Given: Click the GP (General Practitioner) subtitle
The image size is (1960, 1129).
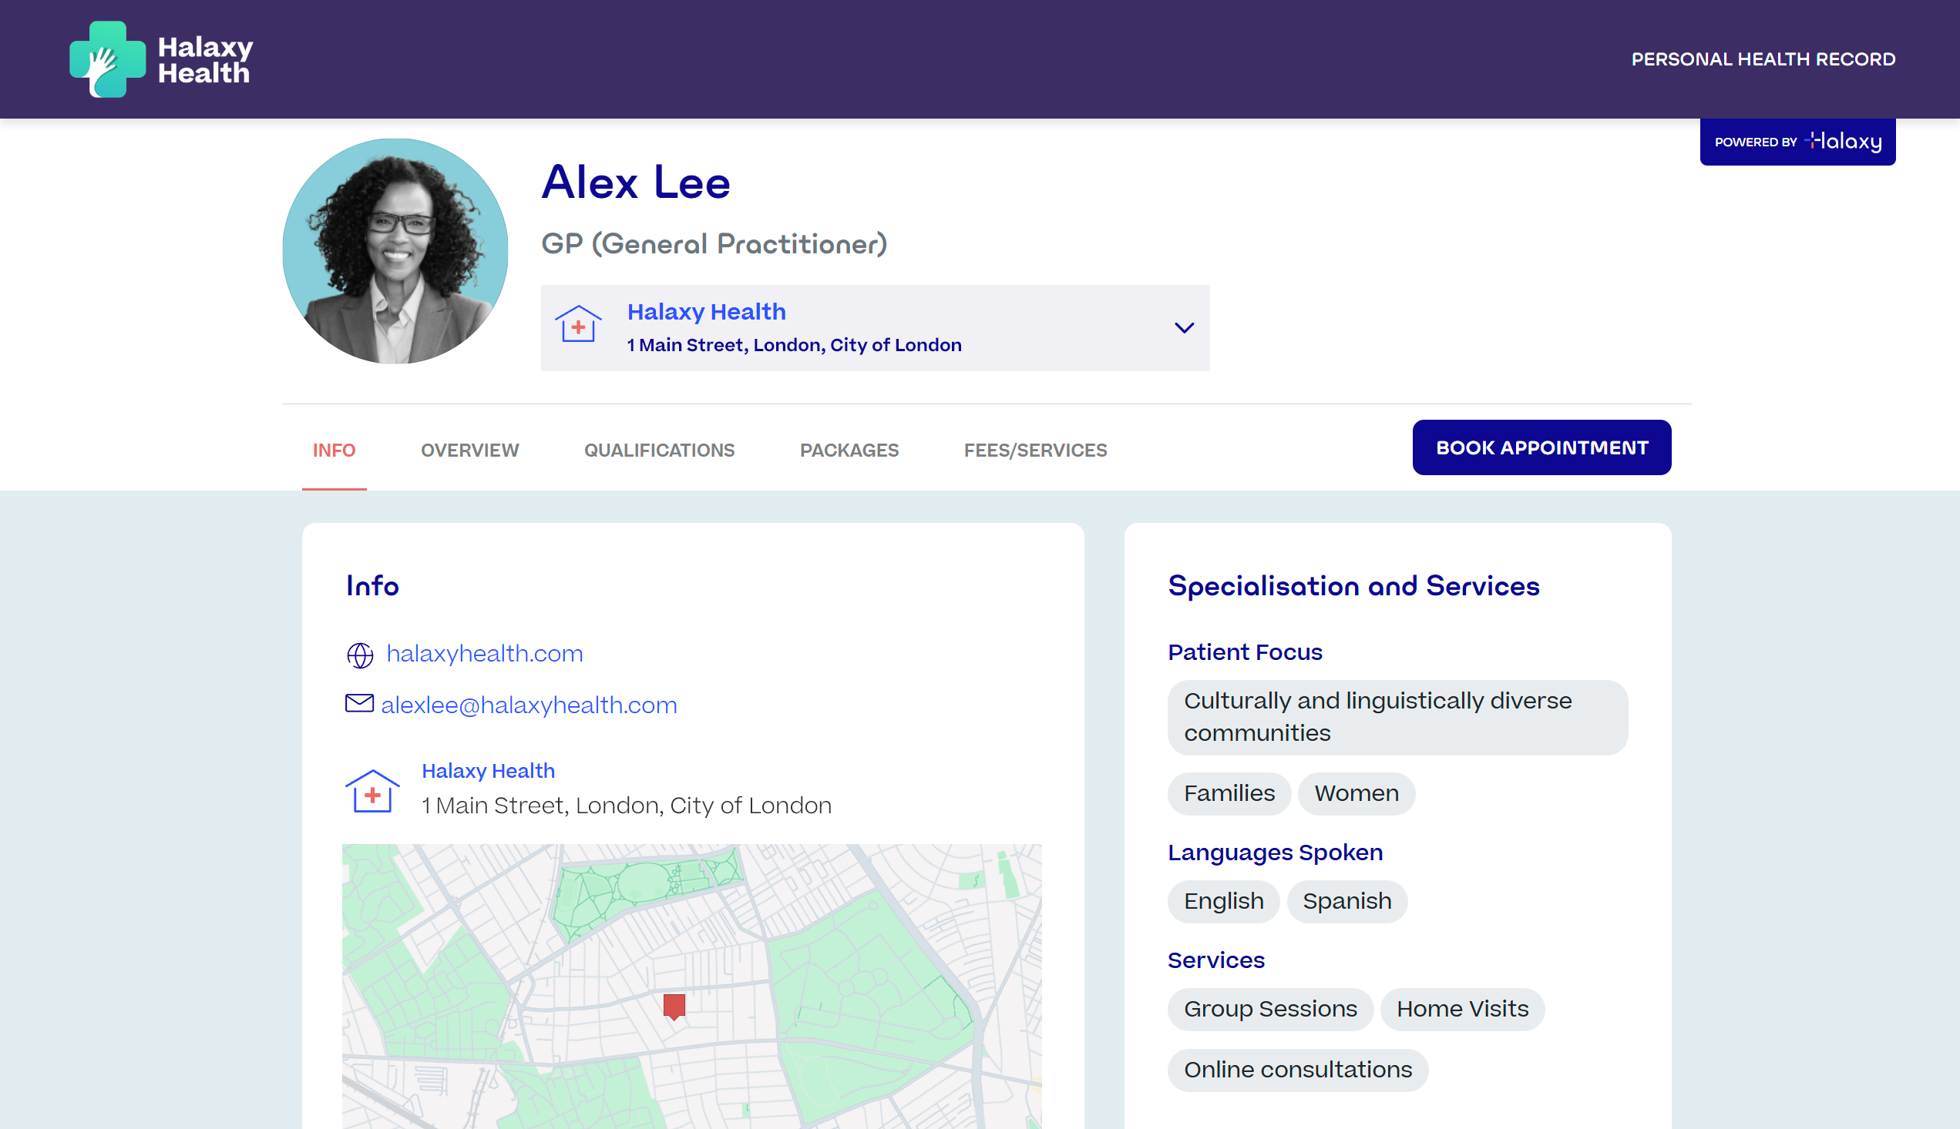Looking at the screenshot, I should click(x=714, y=244).
